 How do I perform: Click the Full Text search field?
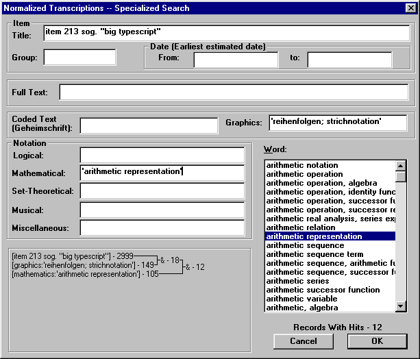[x=233, y=92]
